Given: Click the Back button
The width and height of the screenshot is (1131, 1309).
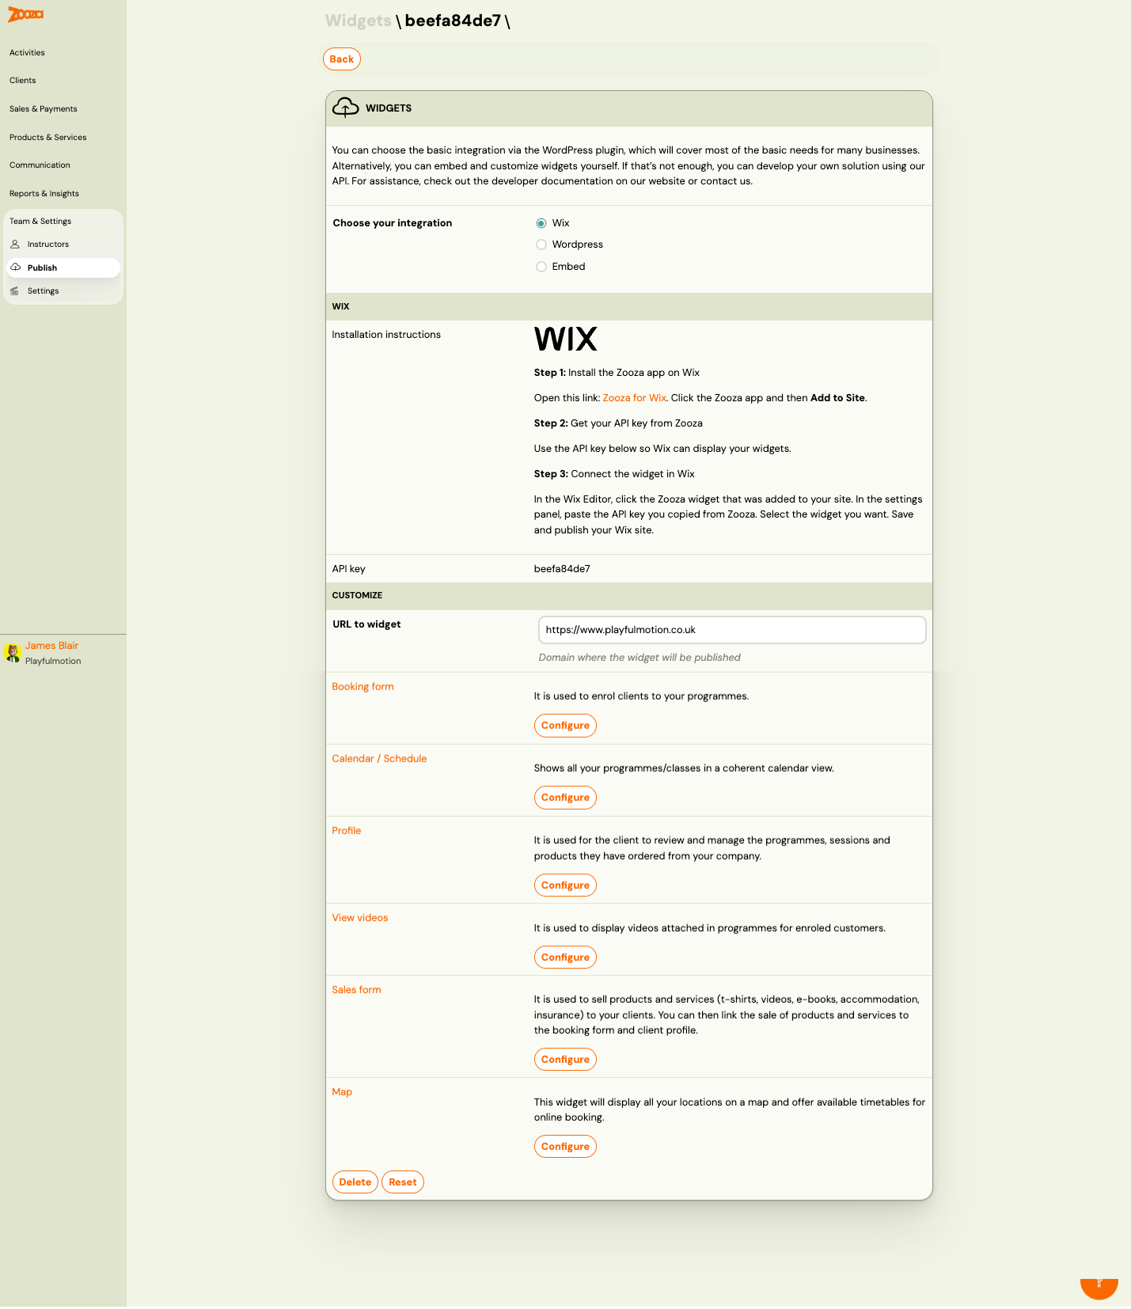Looking at the screenshot, I should [342, 59].
